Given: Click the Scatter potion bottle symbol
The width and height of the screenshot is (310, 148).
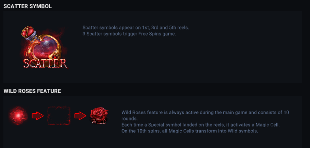Looking at the screenshot, I should (x=44, y=48).
